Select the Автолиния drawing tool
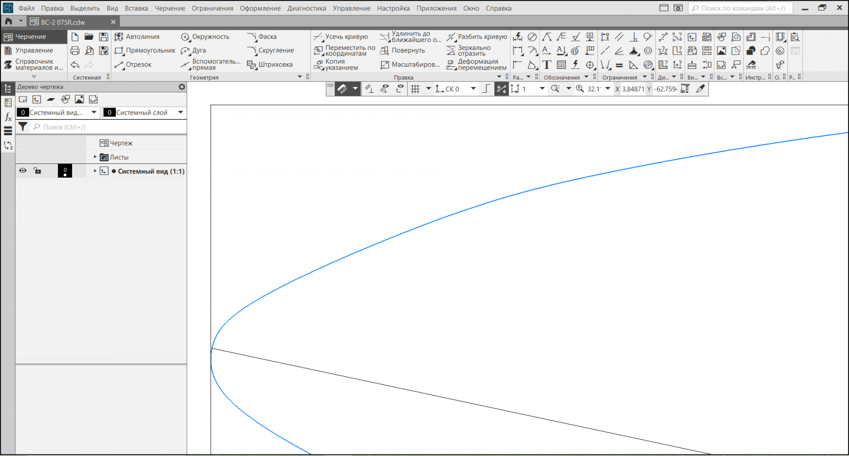 pyautogui.click(x=137, y=37)
